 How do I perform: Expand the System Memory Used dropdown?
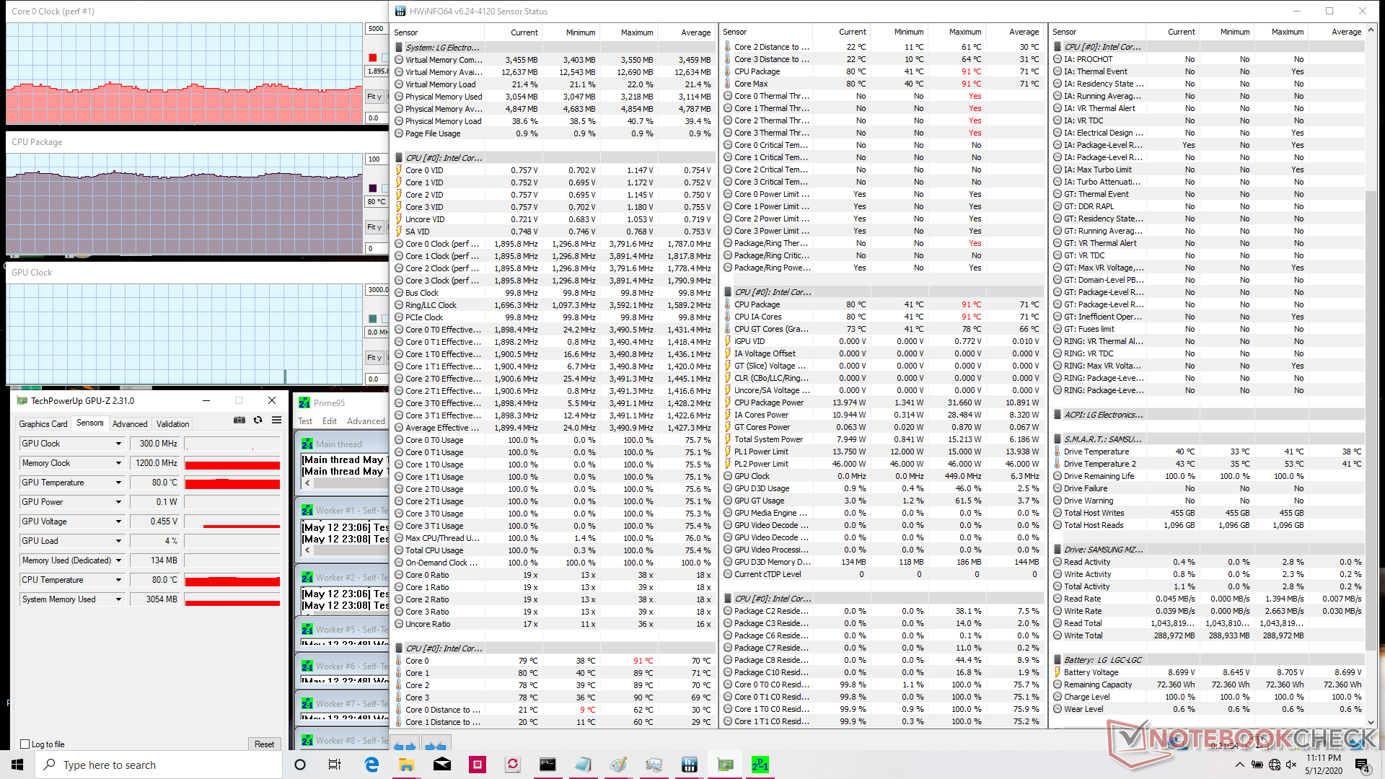point(118,599)
